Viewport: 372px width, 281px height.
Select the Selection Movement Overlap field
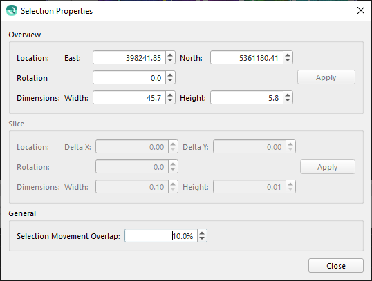(x=161, y=235)
